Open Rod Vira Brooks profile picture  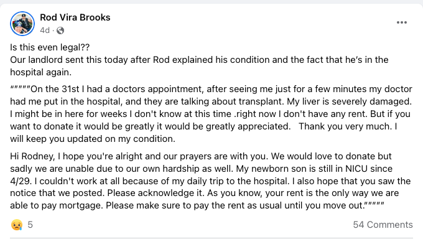22,24
